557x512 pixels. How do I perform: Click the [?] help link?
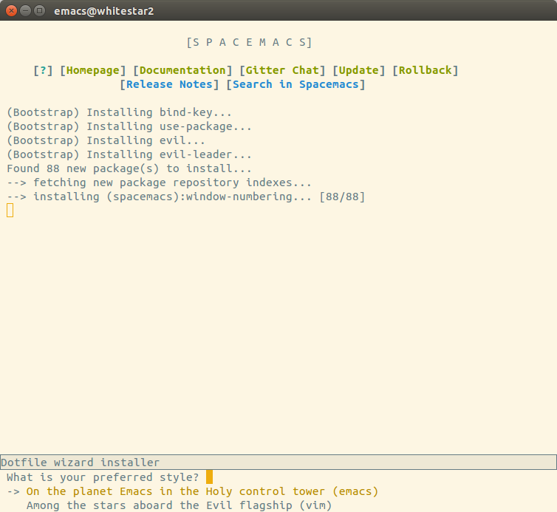click(43, 70)
